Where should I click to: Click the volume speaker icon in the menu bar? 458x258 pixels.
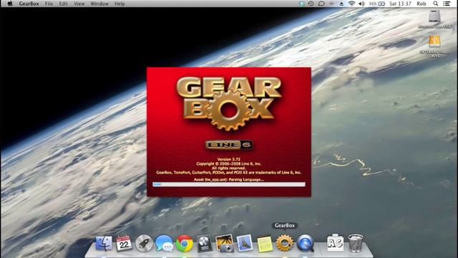coord(361,4)
